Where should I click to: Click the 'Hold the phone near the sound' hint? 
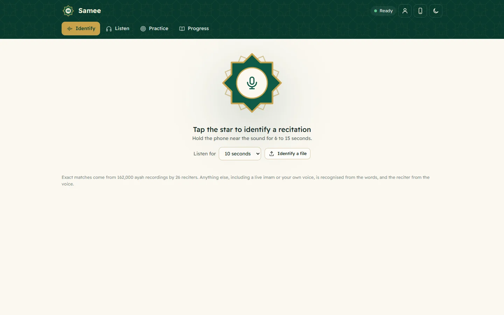252,138
